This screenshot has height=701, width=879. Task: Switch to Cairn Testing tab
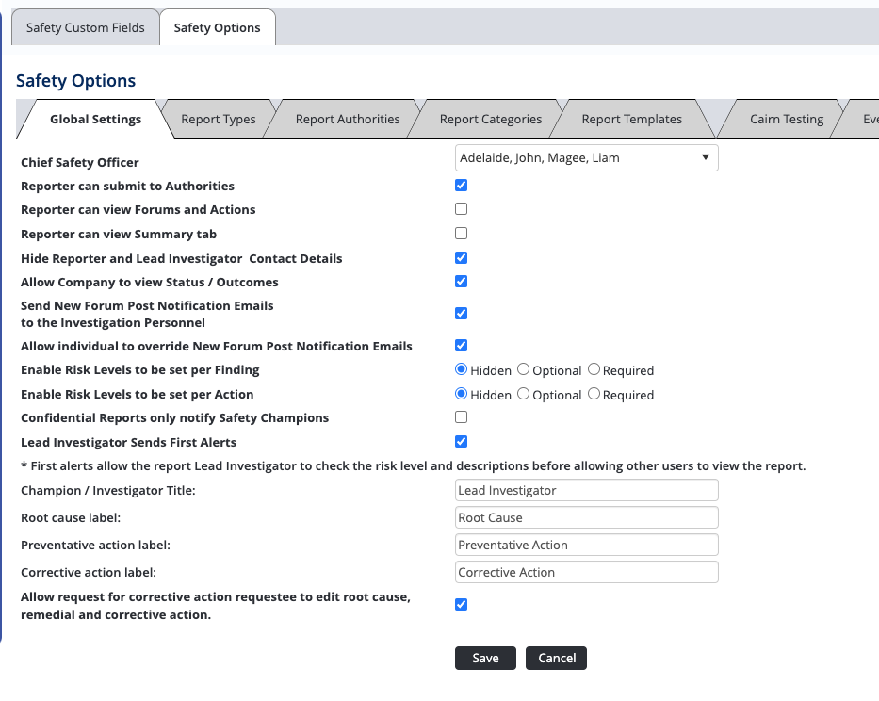pos(787,119)
